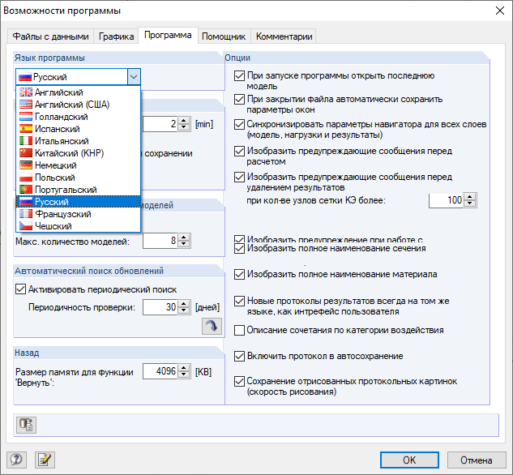Decrease undo memory size value
This screenshot has height=475, width=513.
[184, 374]
